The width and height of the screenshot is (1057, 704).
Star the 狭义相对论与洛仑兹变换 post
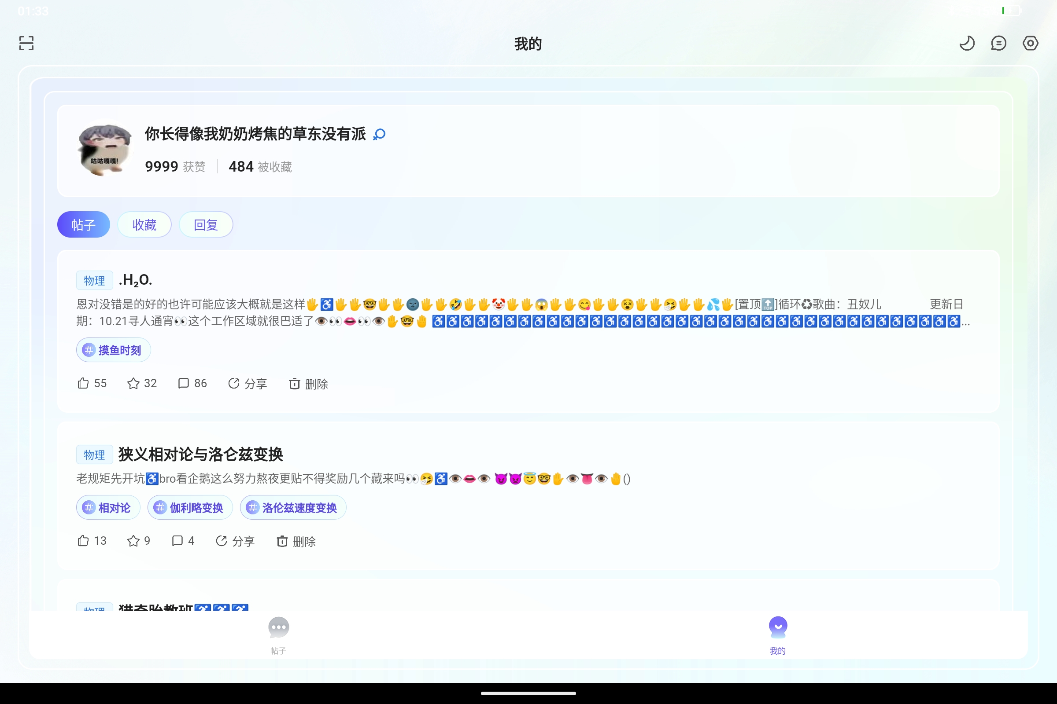pyautogui.click(x=133, y=541)
